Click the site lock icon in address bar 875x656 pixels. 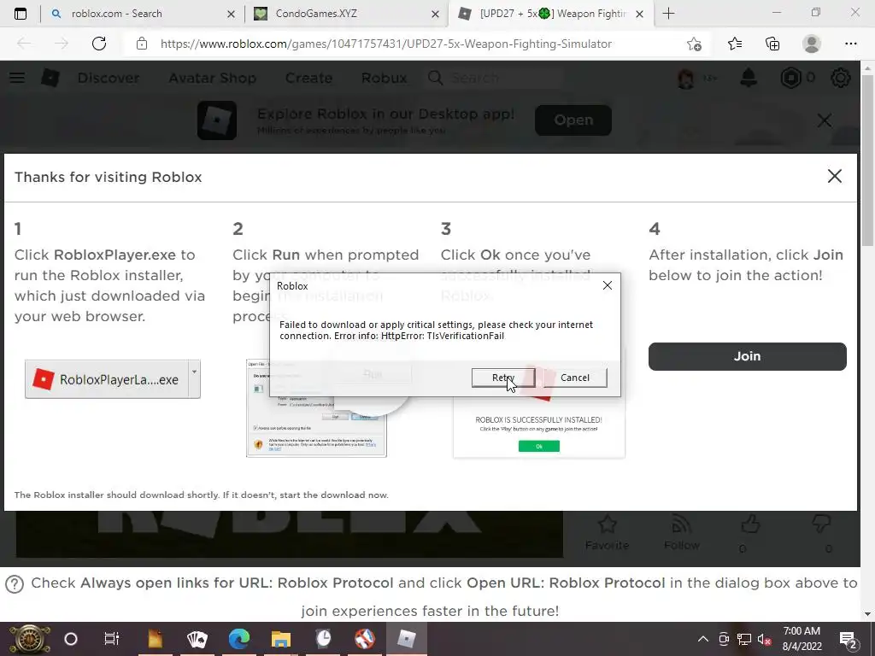(142, 44)
